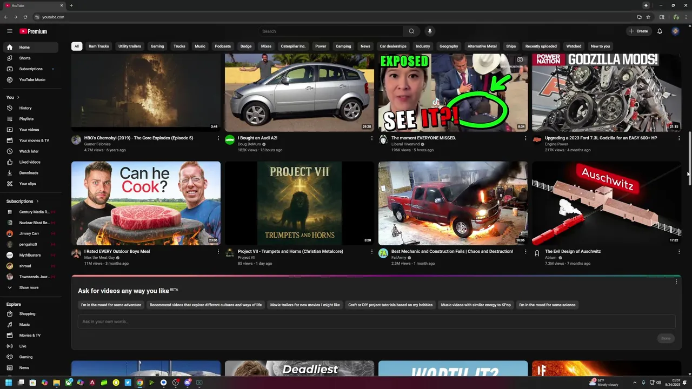Open Subscriptions in sidebar

pos(31,69)
